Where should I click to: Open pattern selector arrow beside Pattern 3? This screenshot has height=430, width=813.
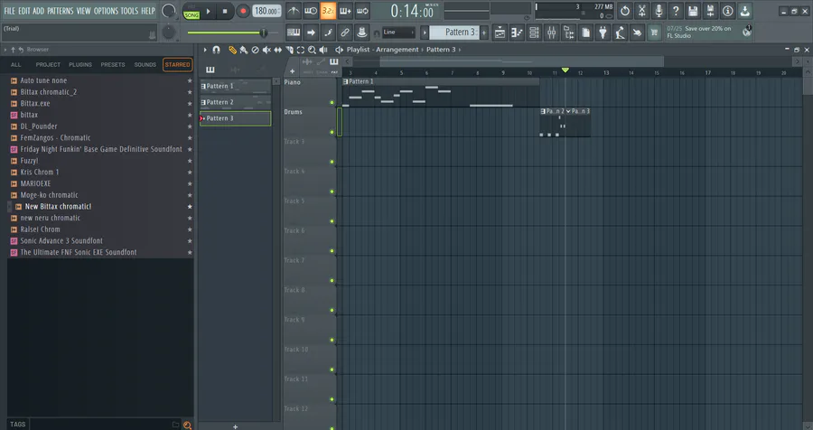[425, 33]
